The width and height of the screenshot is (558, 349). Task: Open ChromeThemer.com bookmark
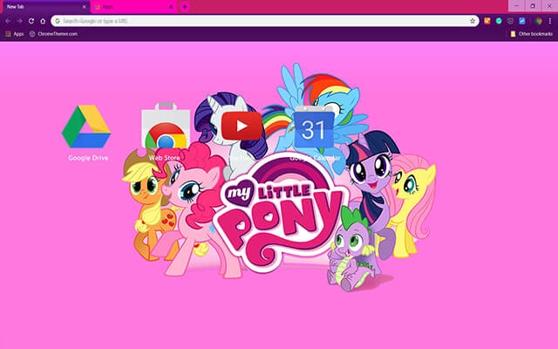tap(53, 34)
